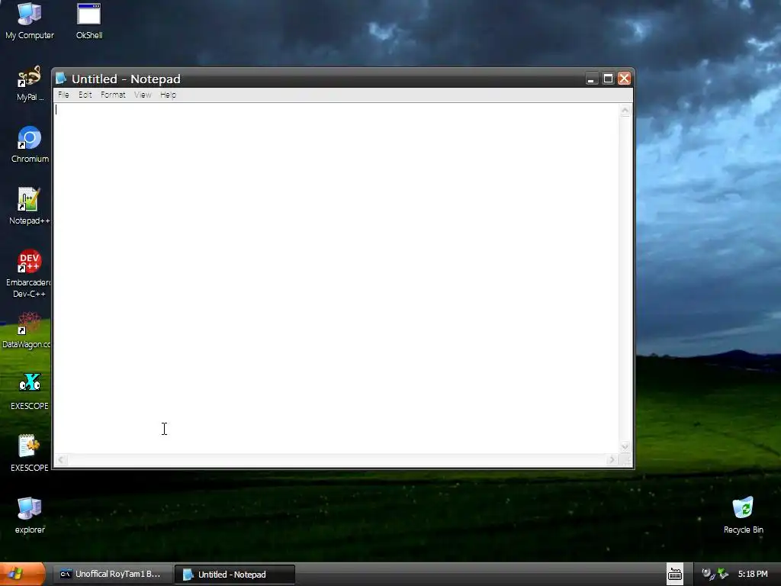This screenshot has height=586, width=781.
Task: Switch to Unoffical RoyTam1 taskbar window
Action: pyautogui.click(x=113, y=574)
